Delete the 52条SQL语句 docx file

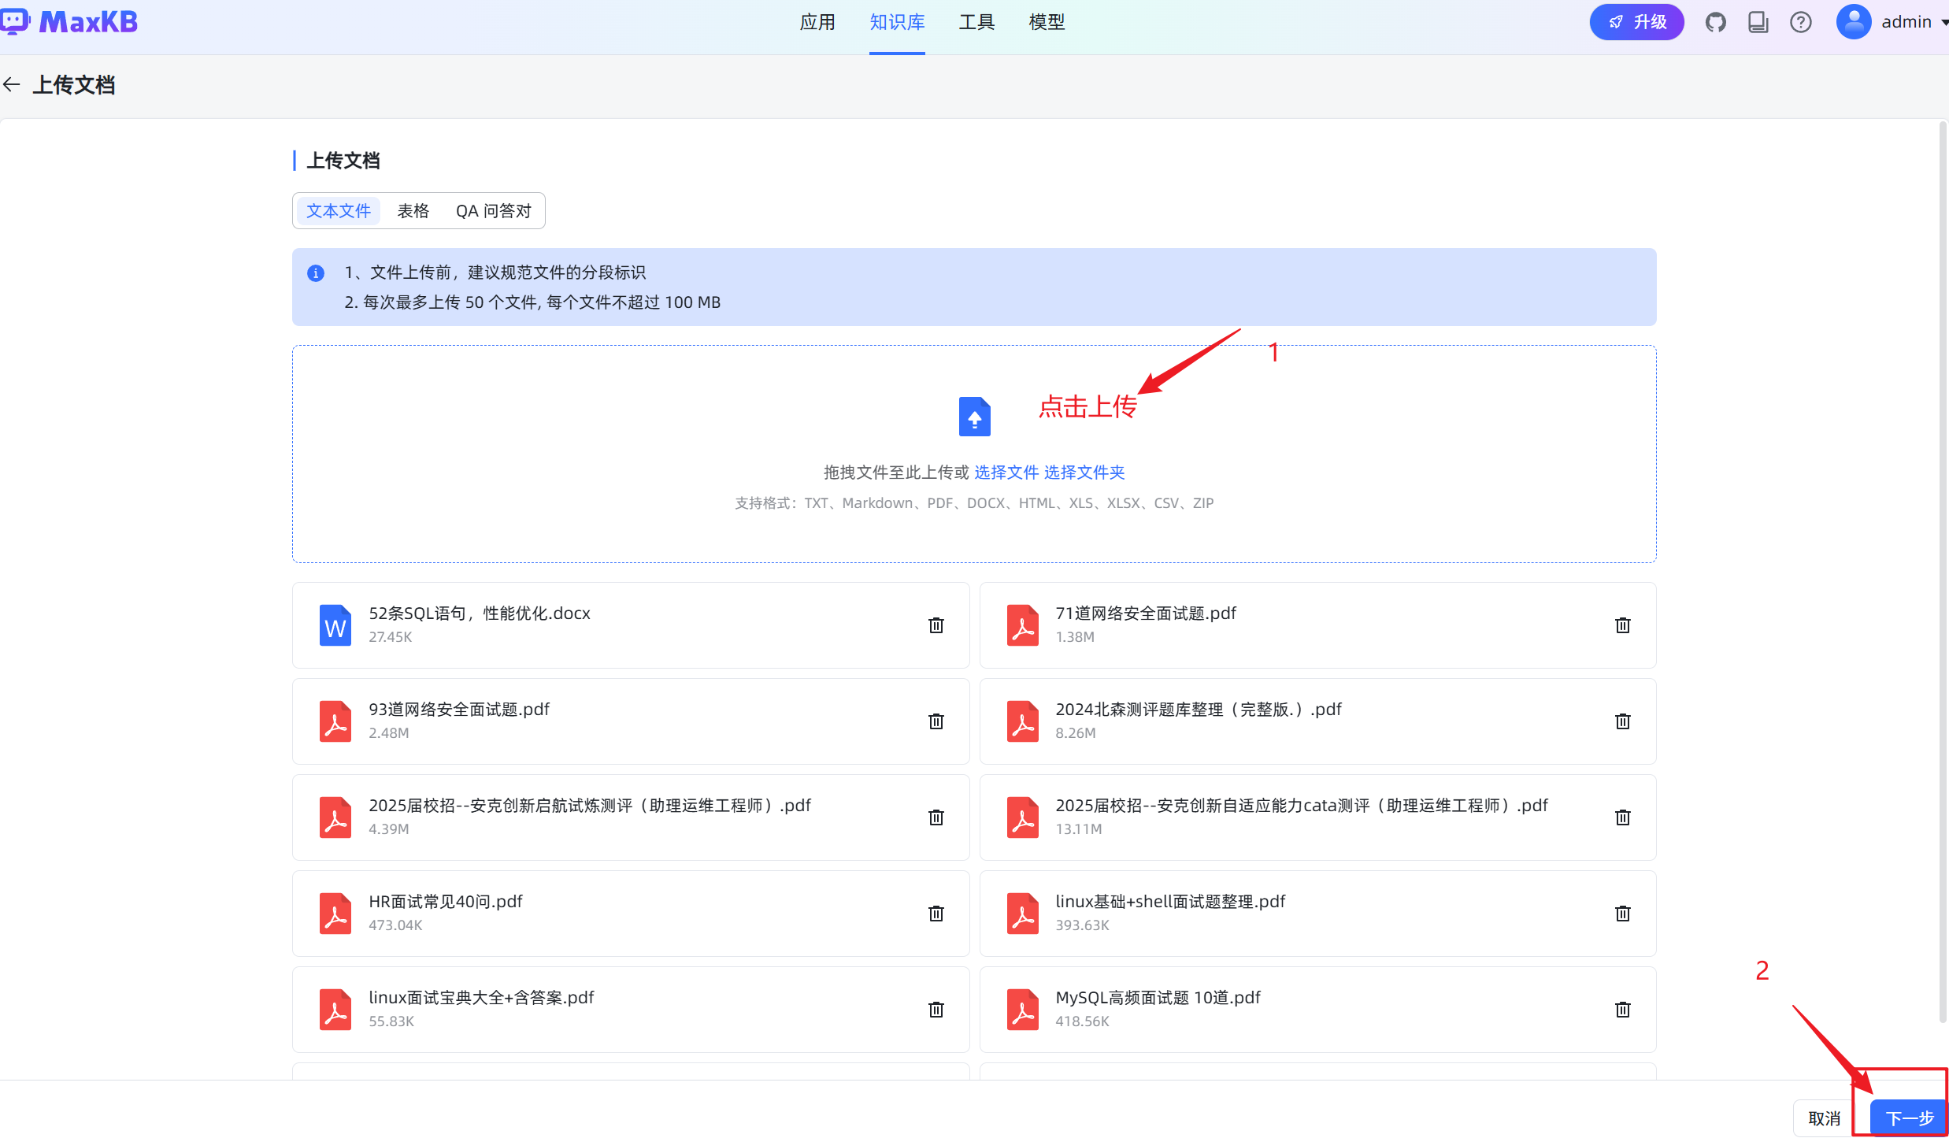(936, 625)
